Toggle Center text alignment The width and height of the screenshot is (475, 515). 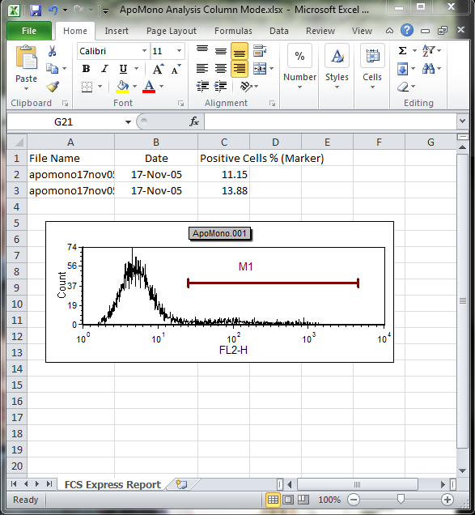[221, 69]
